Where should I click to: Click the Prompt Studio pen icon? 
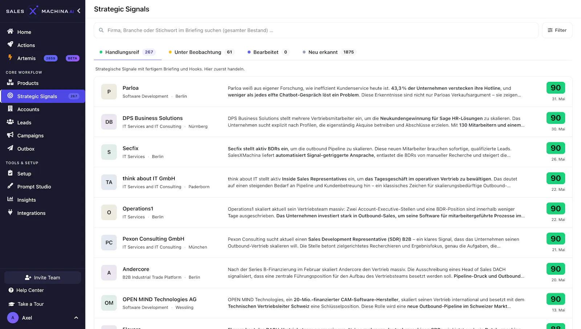(10, 186)
